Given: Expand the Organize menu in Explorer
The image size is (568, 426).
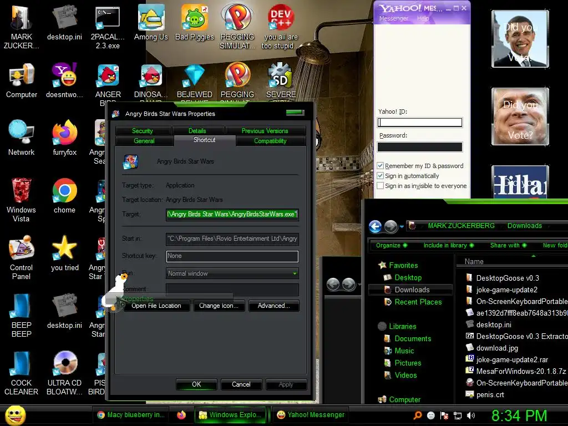Looking at the screenshot, I should 391,245.
